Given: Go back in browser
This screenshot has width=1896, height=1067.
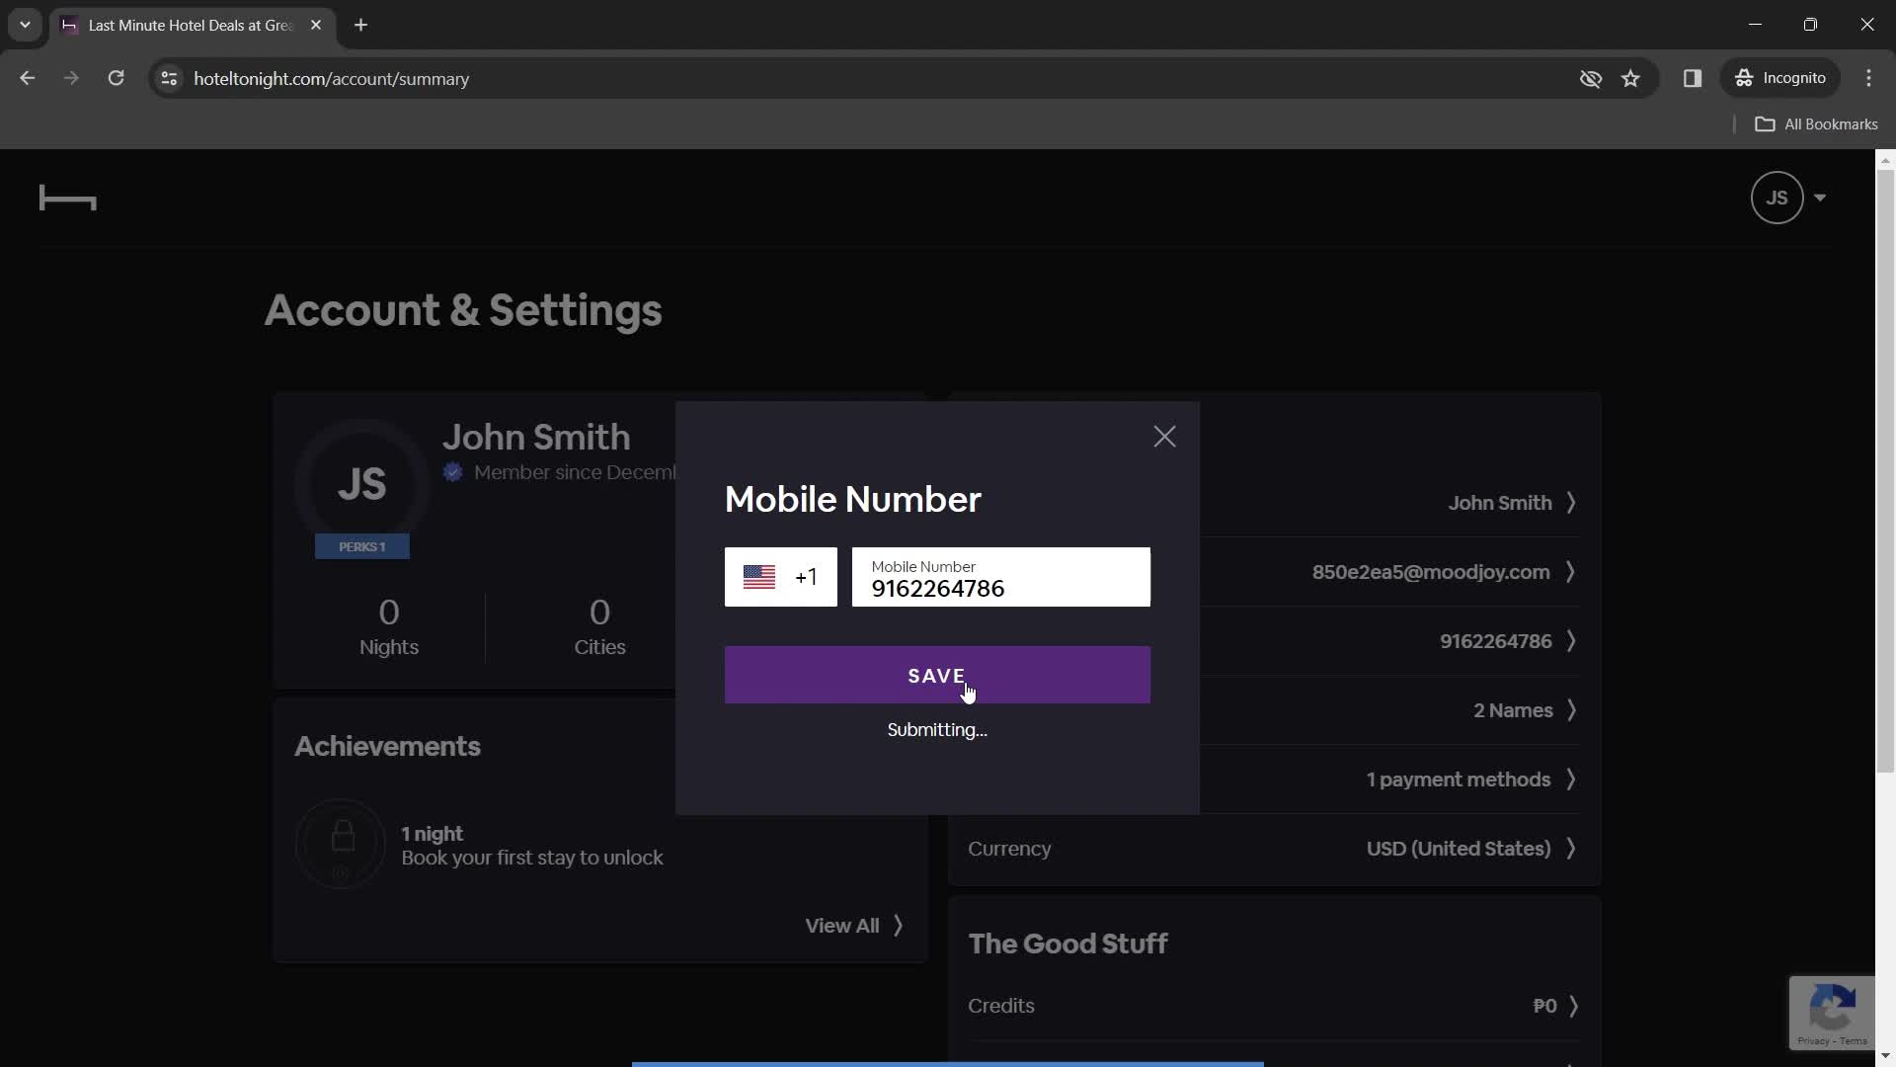Looking at the screenshot, I should point(27,78).
